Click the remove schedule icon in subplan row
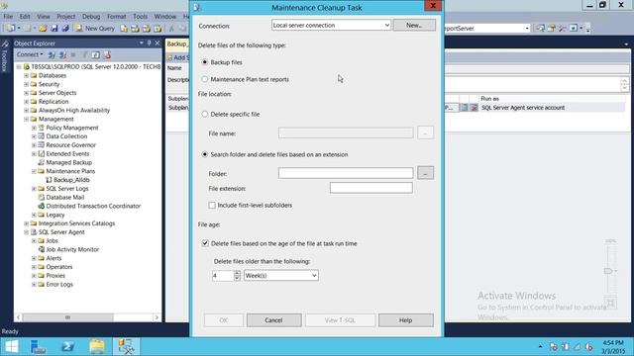This screenshot has width=634, height=356. (474, 108)
